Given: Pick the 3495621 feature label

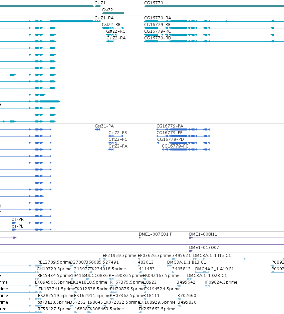Looking at the screenshot, I should tap(182, 256).
